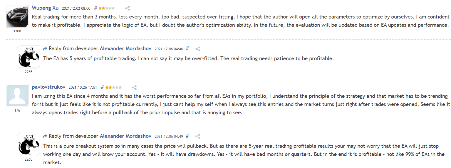Click the rat avatar on the 04:49 reply
This screenshot has height=168, width=451.
[x=28, y=145]
